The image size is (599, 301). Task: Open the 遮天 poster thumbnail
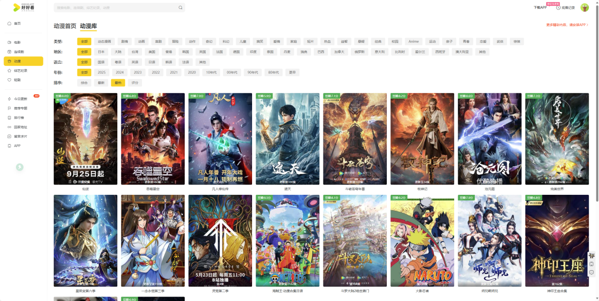(x=288, y=139)
